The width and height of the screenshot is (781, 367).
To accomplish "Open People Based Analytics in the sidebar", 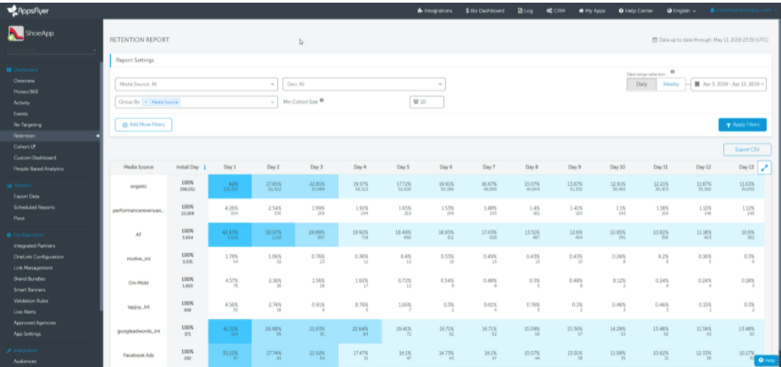I will (x=39, y=168).
